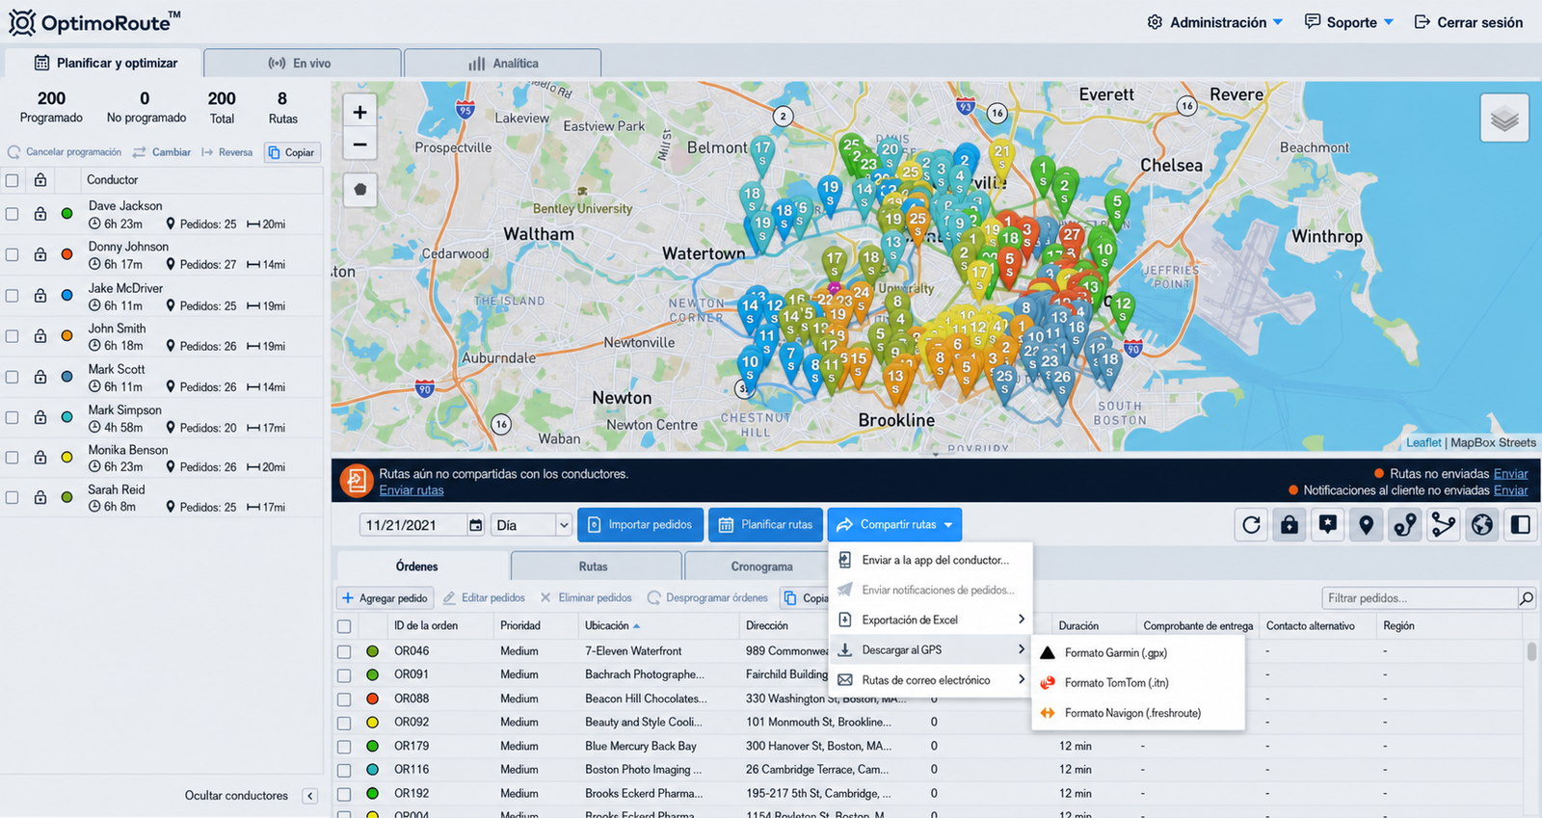
Task: Click Importar pedidos button
Action: (x=640, y=525)
